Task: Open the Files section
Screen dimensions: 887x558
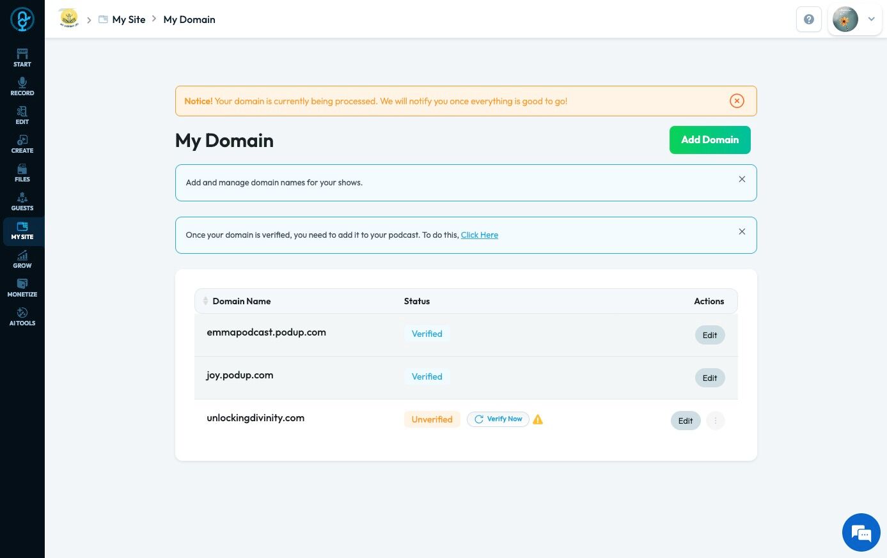Action: point(22,173)
